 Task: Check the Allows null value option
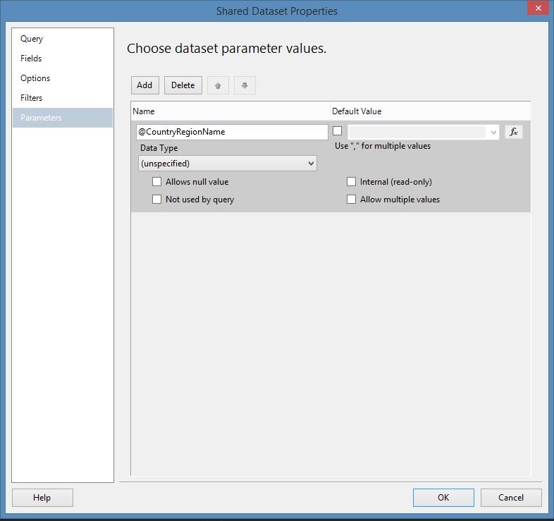click(157, 182)
